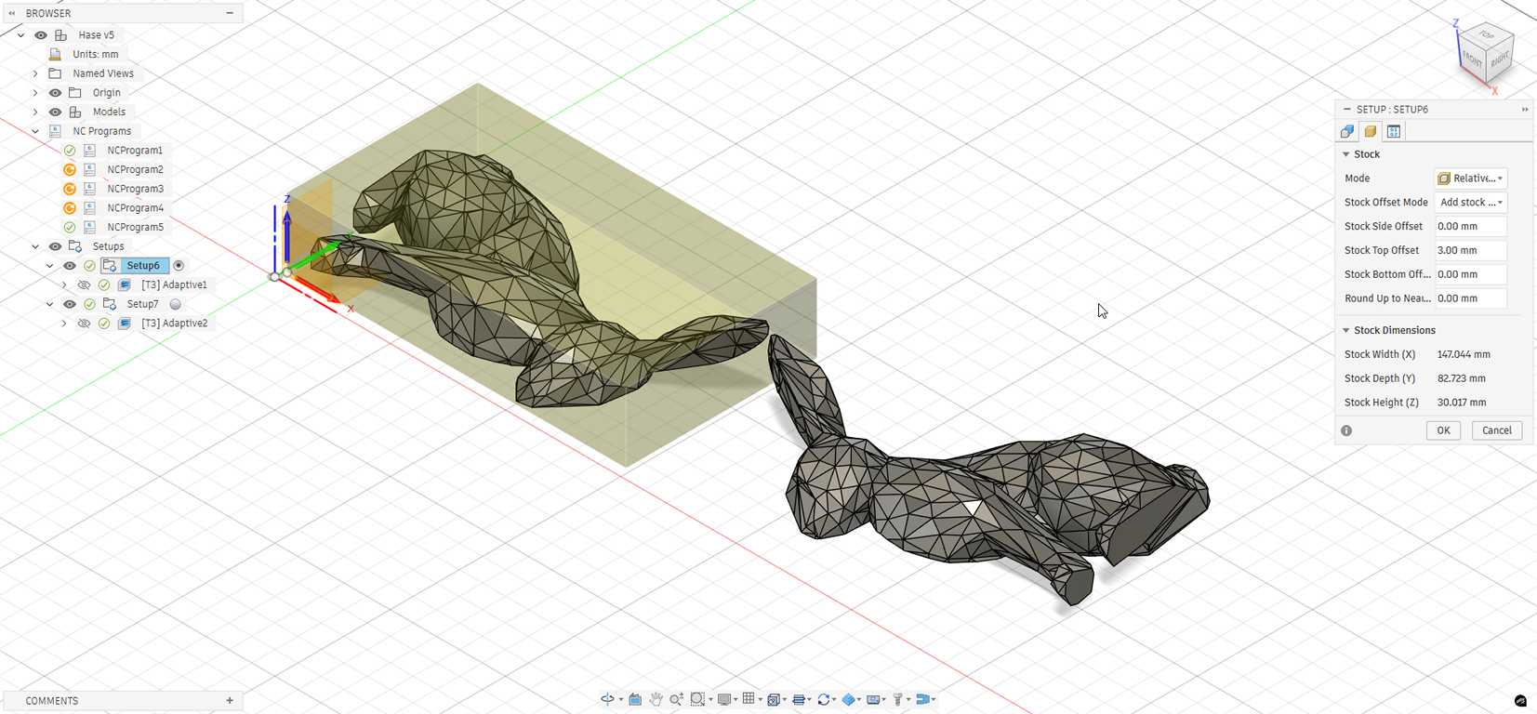Hide Setup6 with its eye icon
Screen dimensions: 1537x714
point(70,266)
